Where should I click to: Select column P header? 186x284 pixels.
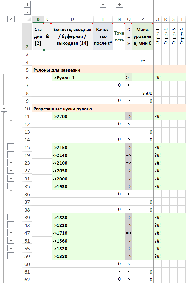(142, 19)
